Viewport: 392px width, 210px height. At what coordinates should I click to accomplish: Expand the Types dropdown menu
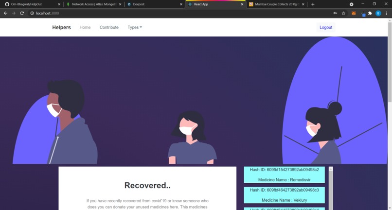[135, 27]
